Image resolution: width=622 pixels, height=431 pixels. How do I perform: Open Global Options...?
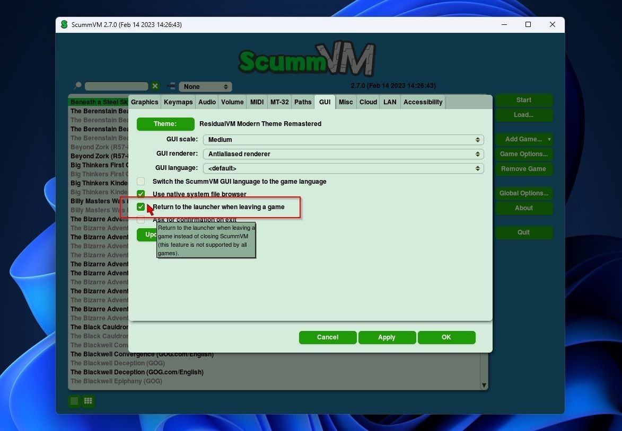(523, 193)
